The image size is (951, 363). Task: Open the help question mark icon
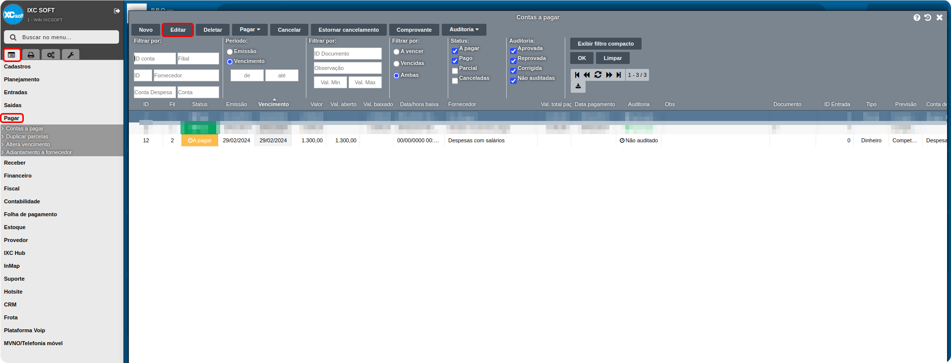pyautogui.click(x=917, y=17)
